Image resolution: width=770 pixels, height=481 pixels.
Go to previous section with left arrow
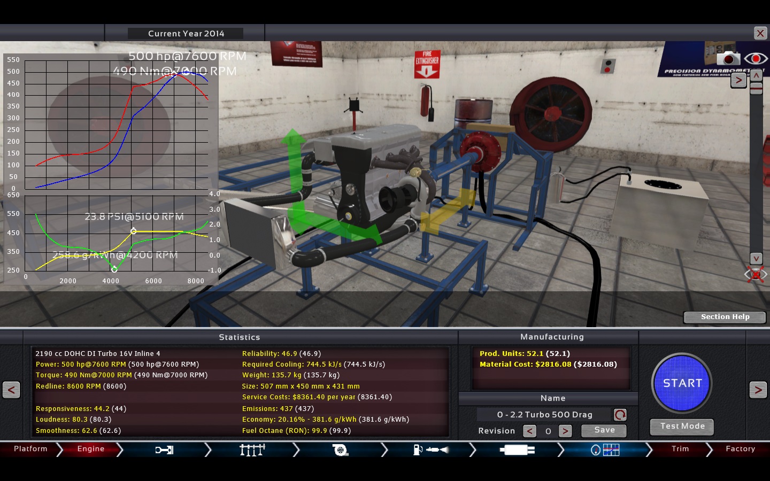coord(11,390)
